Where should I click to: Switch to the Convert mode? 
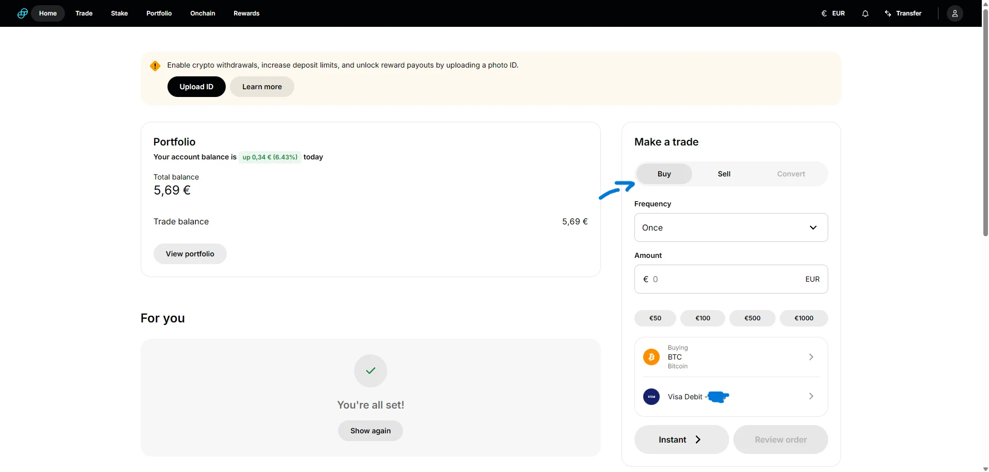(x=791, y=173)
